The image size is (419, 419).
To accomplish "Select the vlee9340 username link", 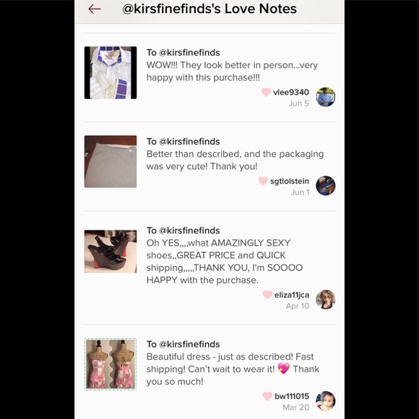I will click(291, 92).
